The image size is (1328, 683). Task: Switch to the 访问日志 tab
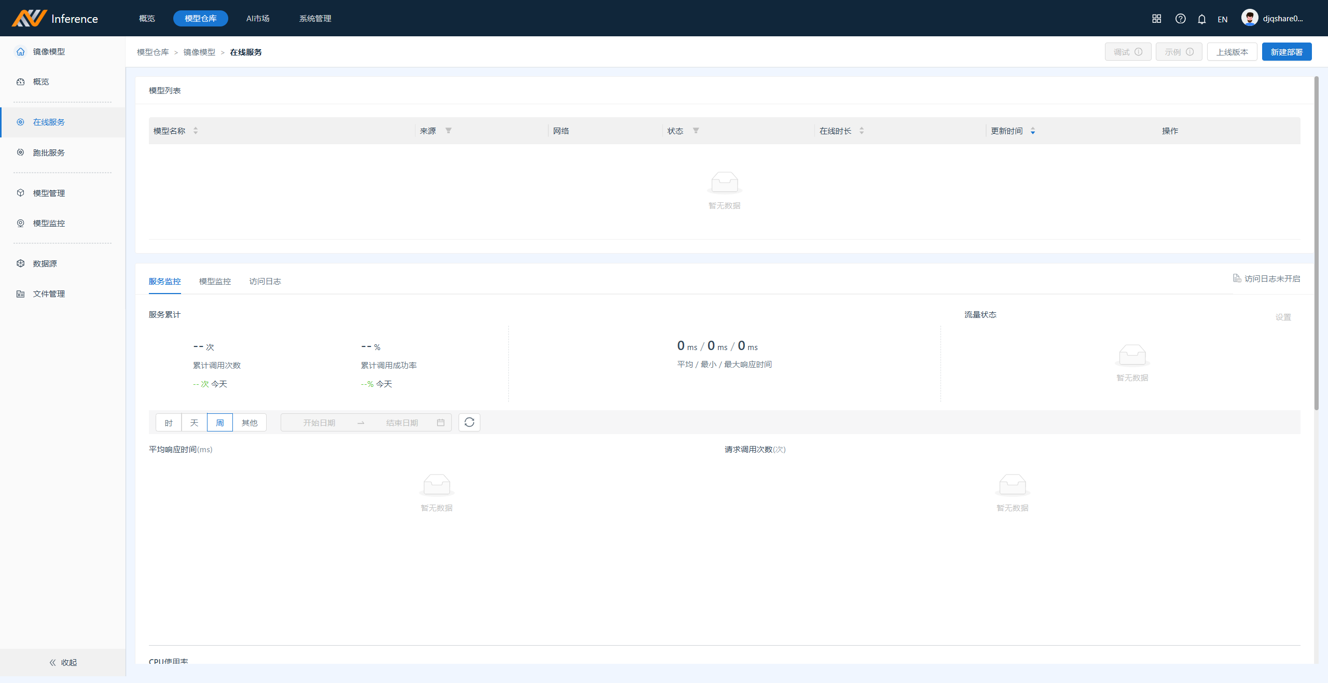(x=265, y=281)
